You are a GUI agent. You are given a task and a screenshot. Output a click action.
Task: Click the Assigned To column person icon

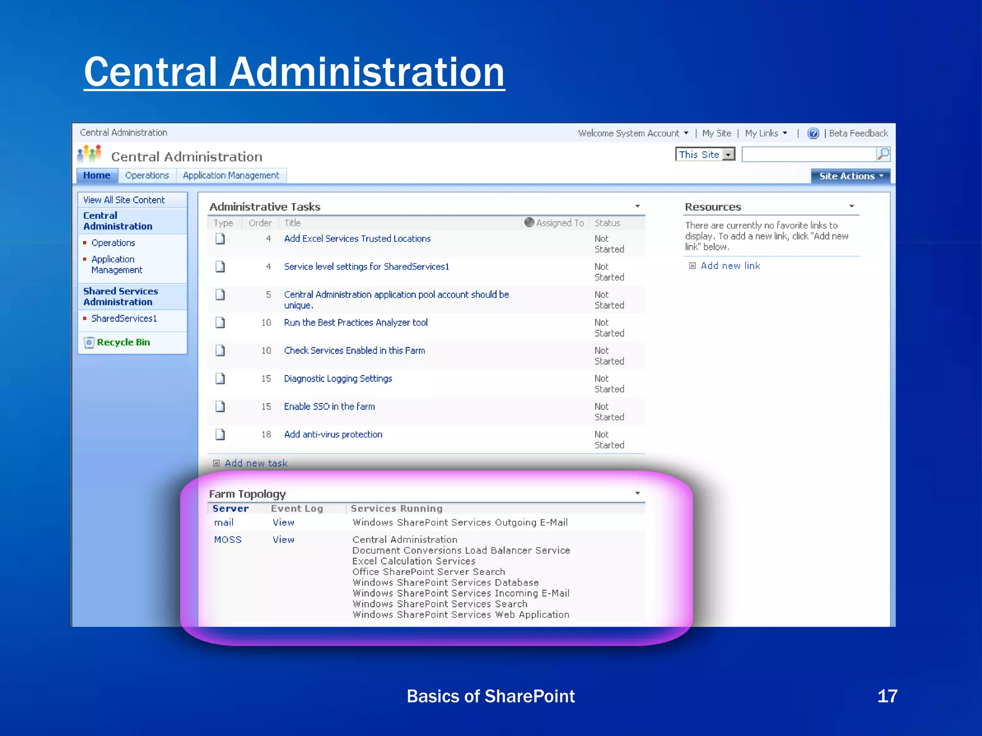click(529, 222)
